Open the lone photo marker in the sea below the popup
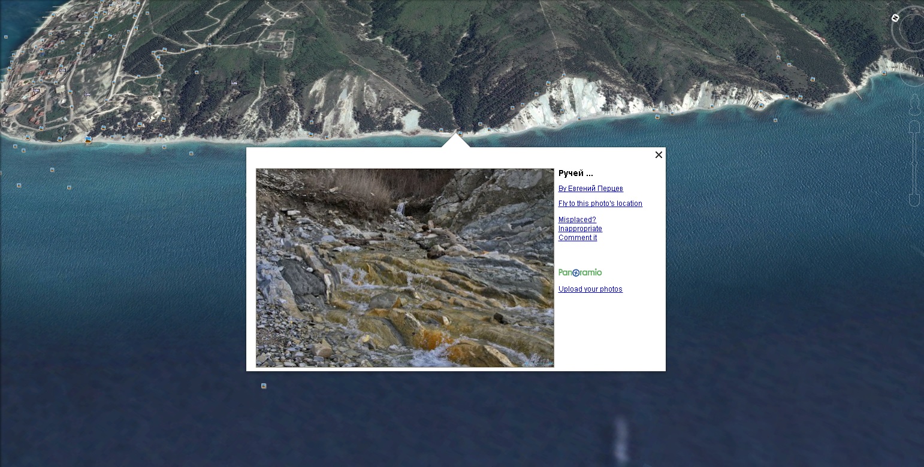Image resolution: width=924 pixels, height=467 pixels. [264, 386]
